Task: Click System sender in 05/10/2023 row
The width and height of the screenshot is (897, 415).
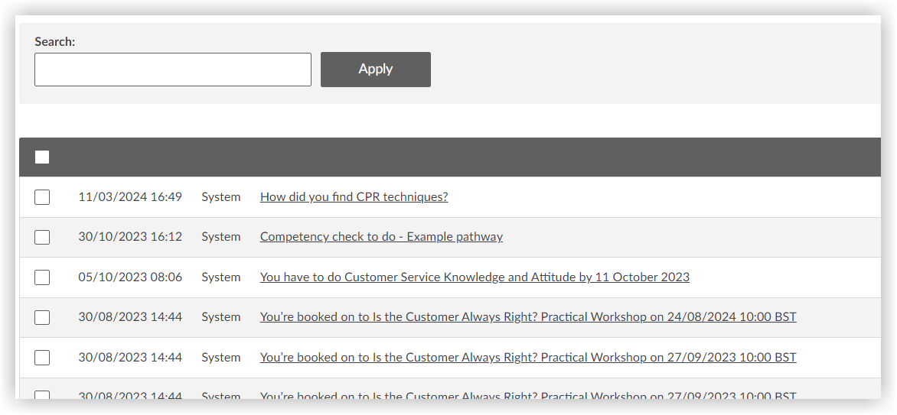Action: coord(221,277)
